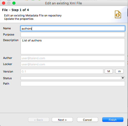
Task: Click the 'Status' label
Action: (x=7, y=78)
